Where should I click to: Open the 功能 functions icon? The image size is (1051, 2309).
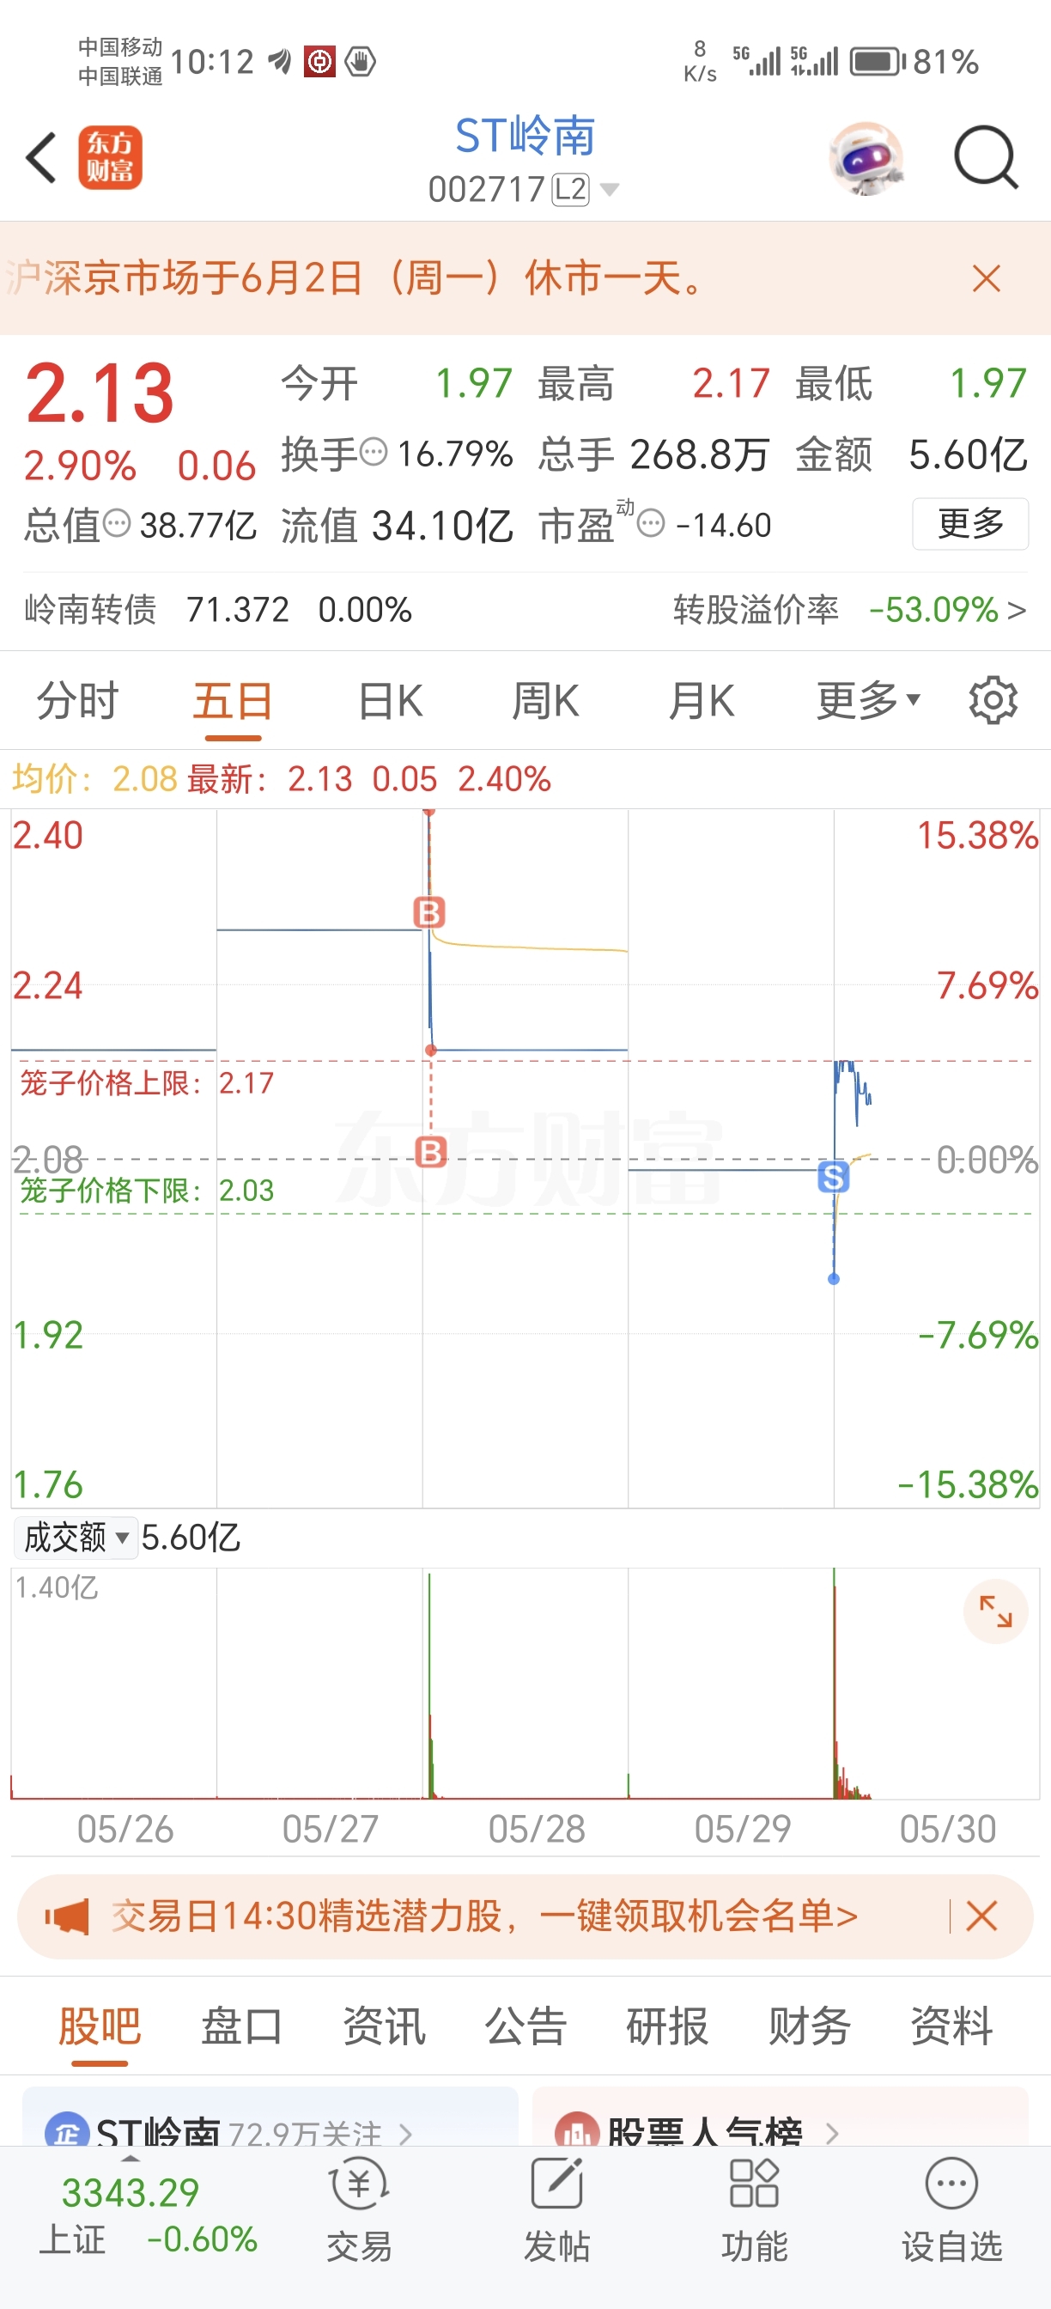coord(755,2209)
